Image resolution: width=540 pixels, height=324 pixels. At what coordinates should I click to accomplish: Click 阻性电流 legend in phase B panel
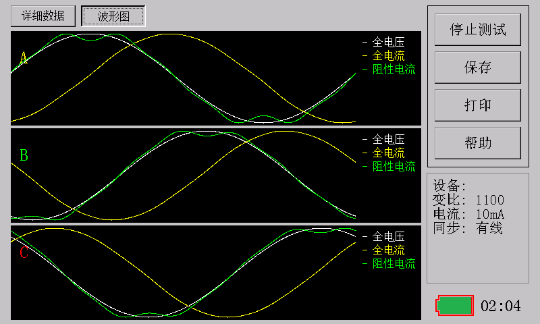394,166
